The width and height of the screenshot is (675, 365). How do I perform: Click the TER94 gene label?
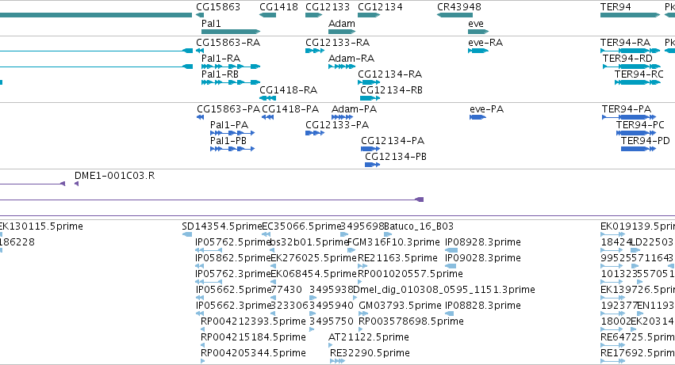pyautogui.click(x=616, y=7)
